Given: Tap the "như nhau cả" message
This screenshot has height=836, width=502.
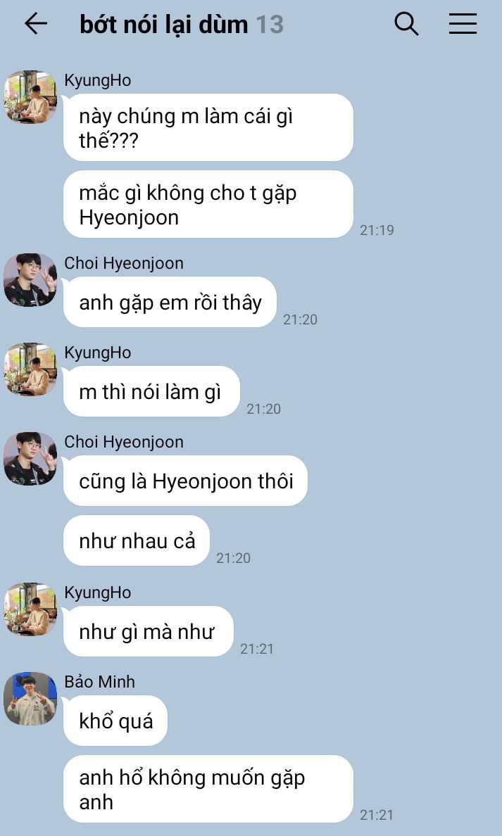Looking at the screenshot, I should 137,540.
